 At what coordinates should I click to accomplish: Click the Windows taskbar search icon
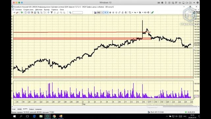coord(21,116)
